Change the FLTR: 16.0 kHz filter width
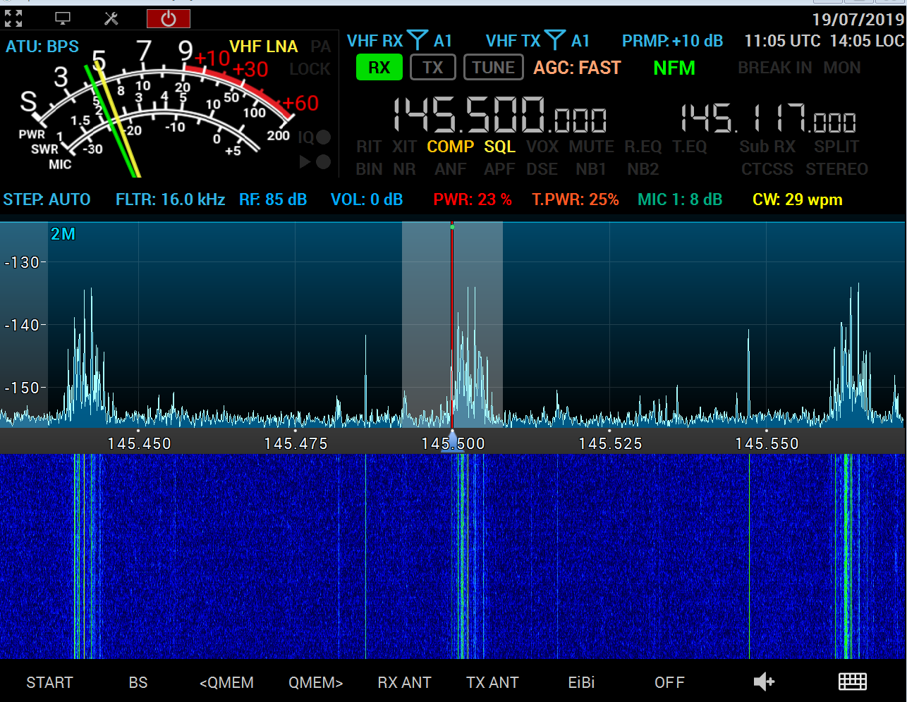Screen dimensions: 907x702 [x=170, y=199]
